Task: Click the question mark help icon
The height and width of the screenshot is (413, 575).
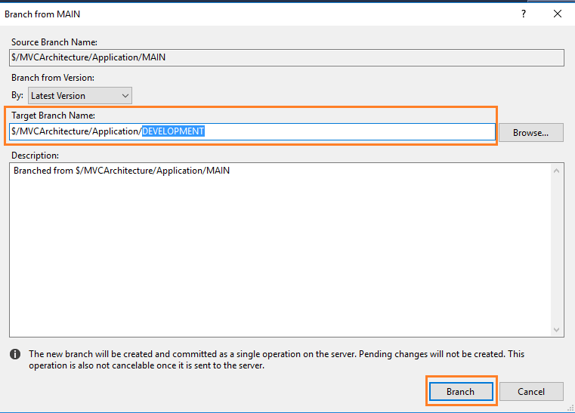Action: 524,14
